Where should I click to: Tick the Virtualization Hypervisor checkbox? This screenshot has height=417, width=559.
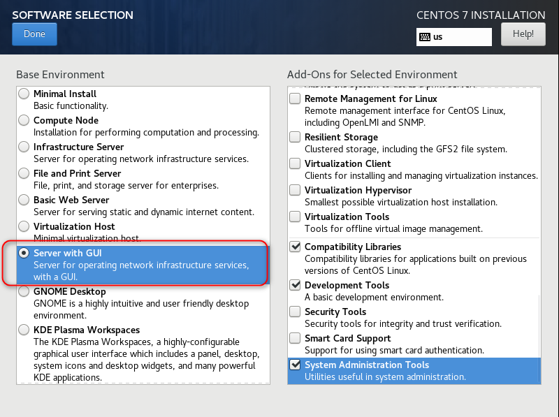tap(296, 191)
